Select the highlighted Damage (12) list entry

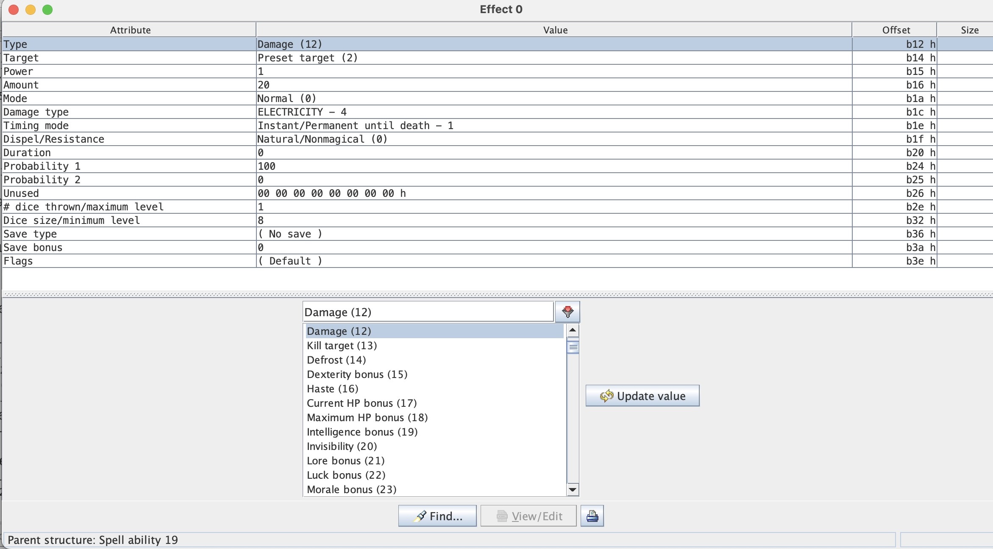(435, 331)
